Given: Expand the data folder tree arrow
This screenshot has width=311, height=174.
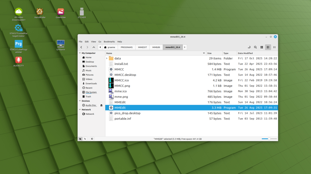Looking at the screenshot, I should [107, 58].
